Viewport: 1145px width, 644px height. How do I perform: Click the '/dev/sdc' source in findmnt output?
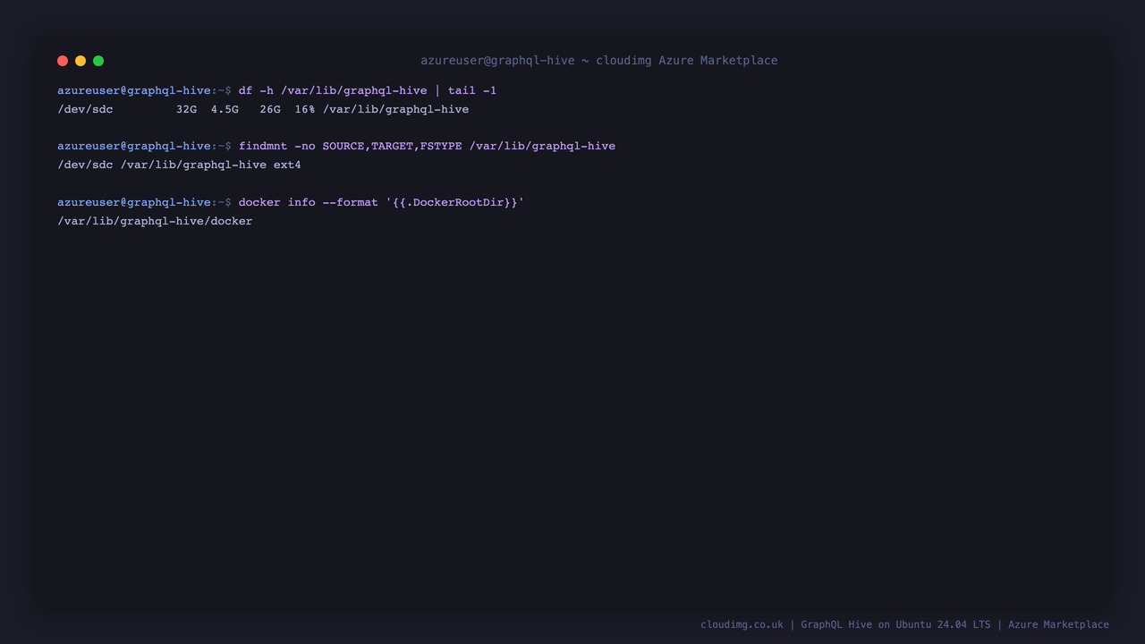click(x=85, y=165)
